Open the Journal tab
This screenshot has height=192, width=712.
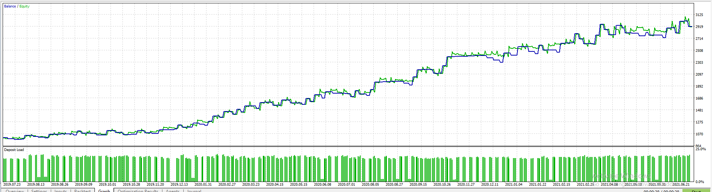pos(194,191)
